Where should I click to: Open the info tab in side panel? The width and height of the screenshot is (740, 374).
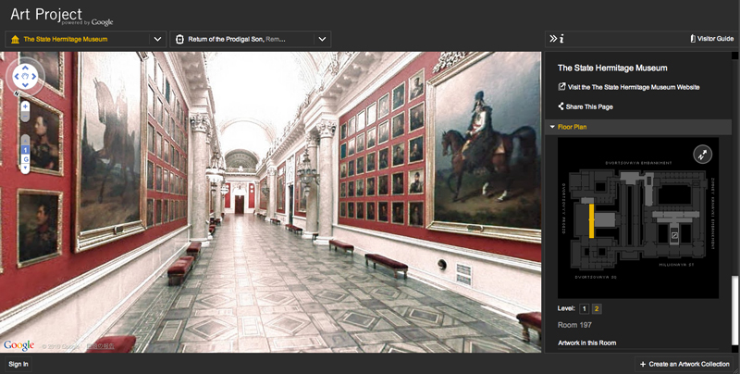coord(562,39)
